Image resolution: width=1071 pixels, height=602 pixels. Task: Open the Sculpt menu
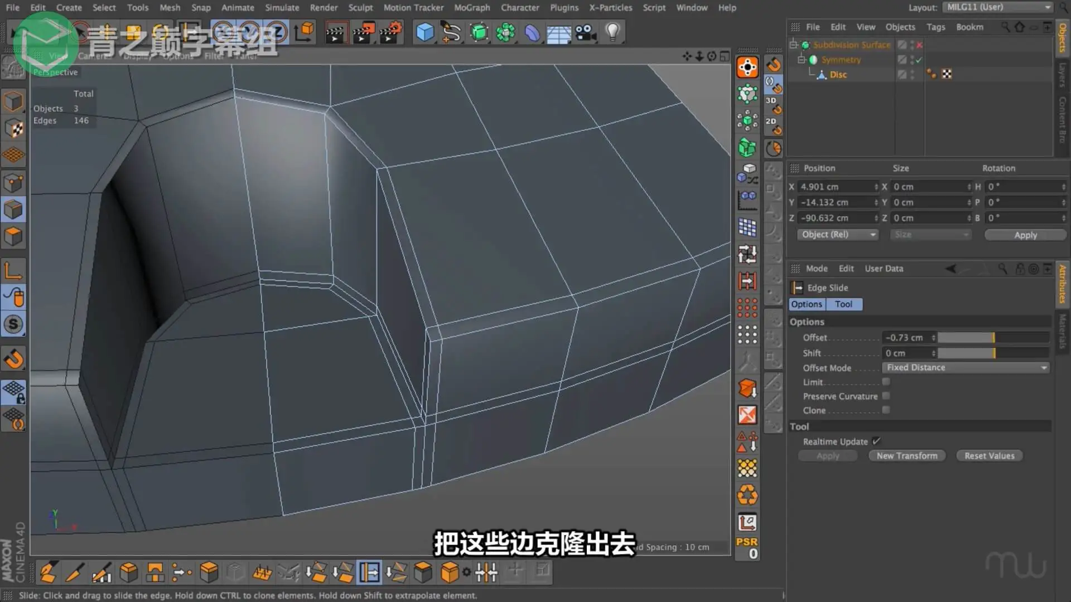click(360, 7)
